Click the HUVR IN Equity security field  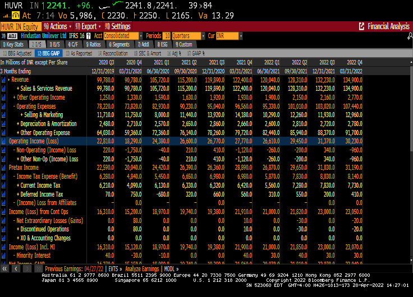[21, 26]
